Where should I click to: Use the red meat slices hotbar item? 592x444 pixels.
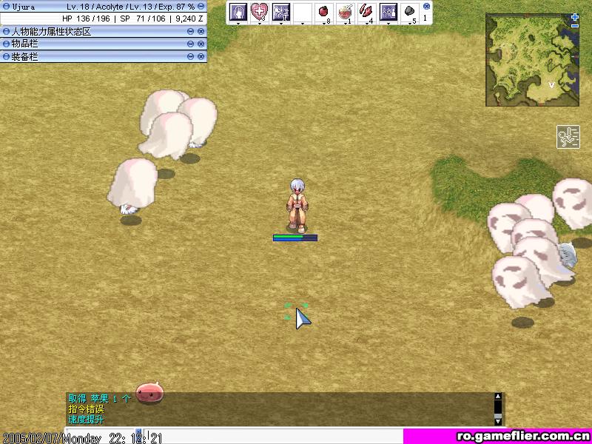[x=366, y=12]
